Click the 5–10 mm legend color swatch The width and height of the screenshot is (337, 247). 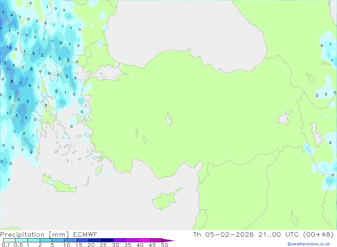(x=58, y=240)
